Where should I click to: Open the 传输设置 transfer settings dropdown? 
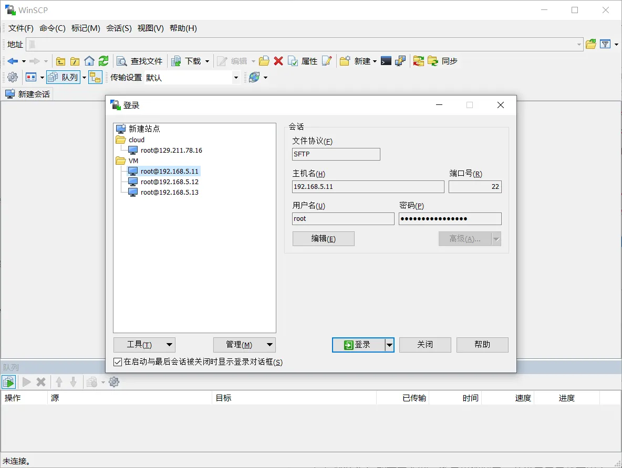coord(235,77)
